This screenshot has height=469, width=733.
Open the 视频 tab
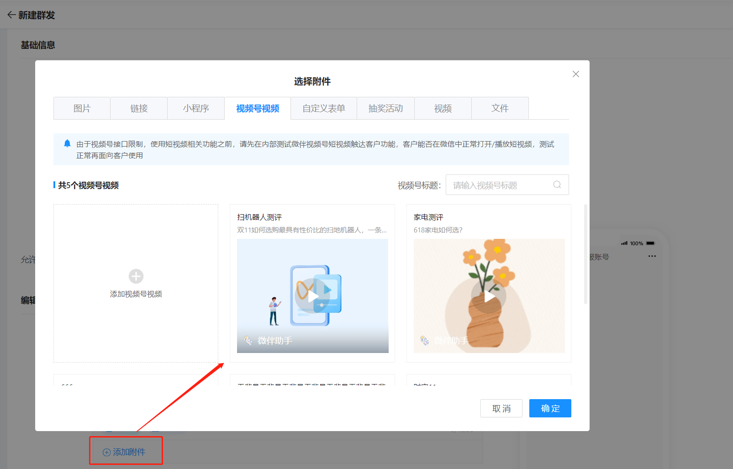[x=443, y=108]
